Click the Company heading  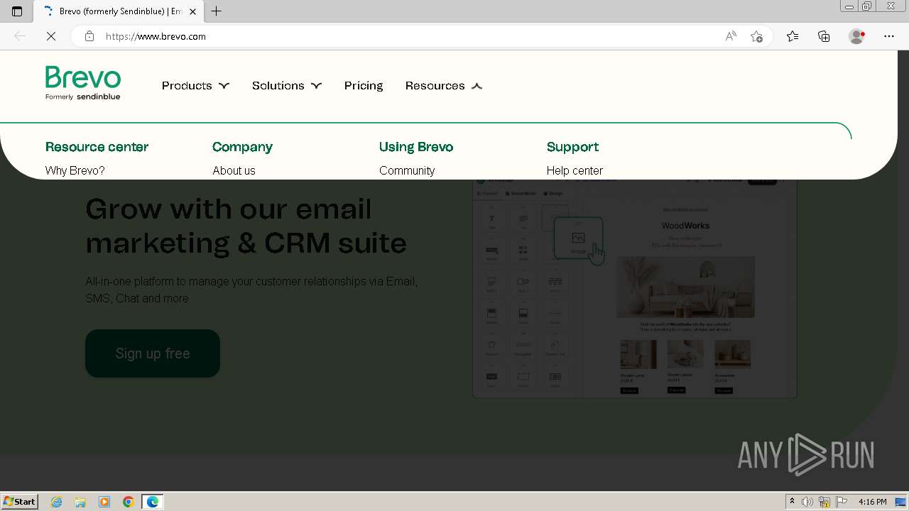pos(242,147)
